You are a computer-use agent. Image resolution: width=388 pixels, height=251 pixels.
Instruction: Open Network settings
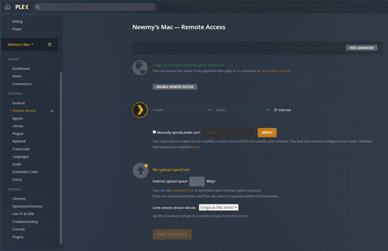[x=19, y=141]
